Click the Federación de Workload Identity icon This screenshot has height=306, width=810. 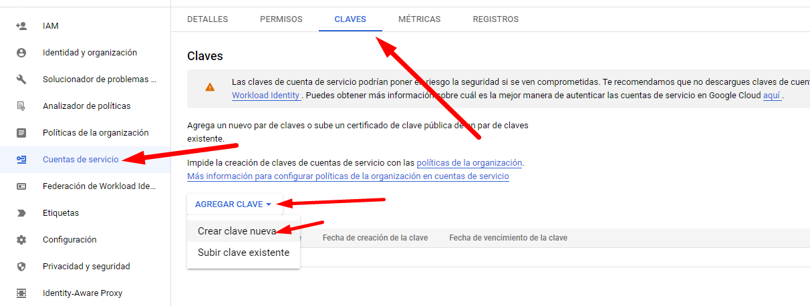click(x=21, y=186)
